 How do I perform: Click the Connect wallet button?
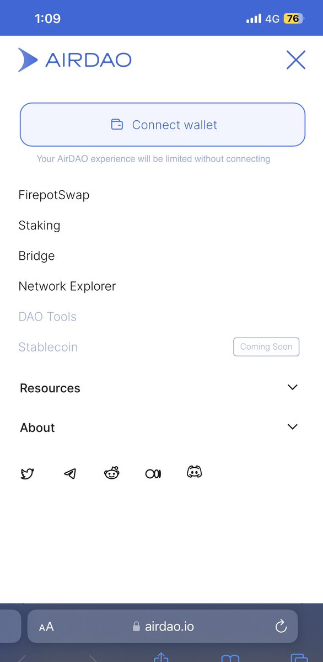tap(163, 125)
